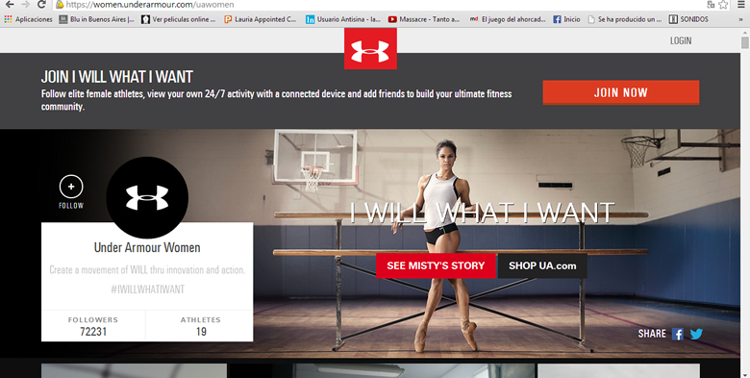
Task: Go back with the browser back arrow
Action: [x=10, y=5]
